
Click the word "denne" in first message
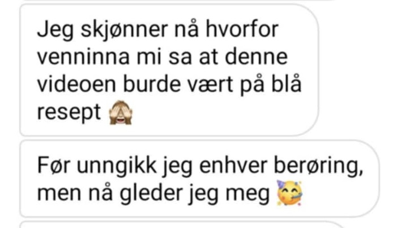click(256, 57)
